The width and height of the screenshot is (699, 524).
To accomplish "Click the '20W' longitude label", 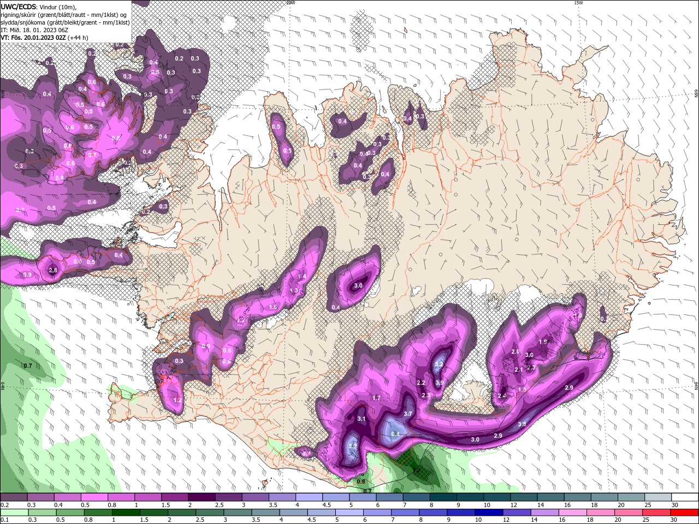I will pos(291,3).
